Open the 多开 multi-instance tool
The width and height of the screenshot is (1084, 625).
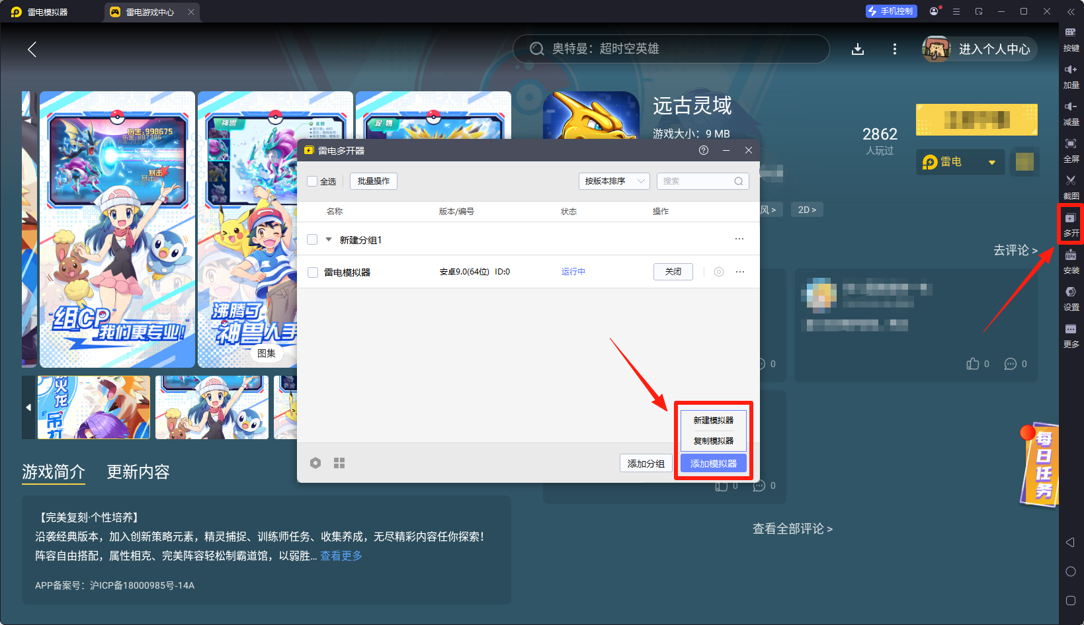click(1071, 224)
